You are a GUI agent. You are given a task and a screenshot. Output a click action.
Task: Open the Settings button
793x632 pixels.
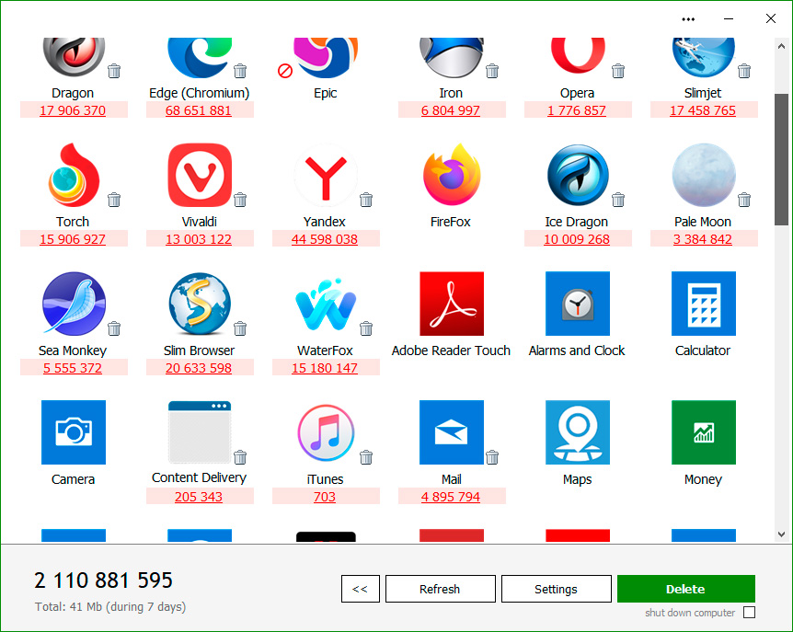pos(556,589)
